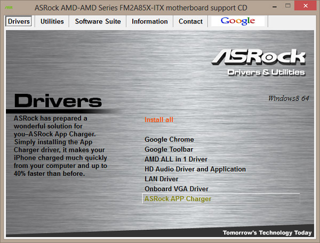
Task: Select ASRock APP Charger entry
Action: point(221,198)
